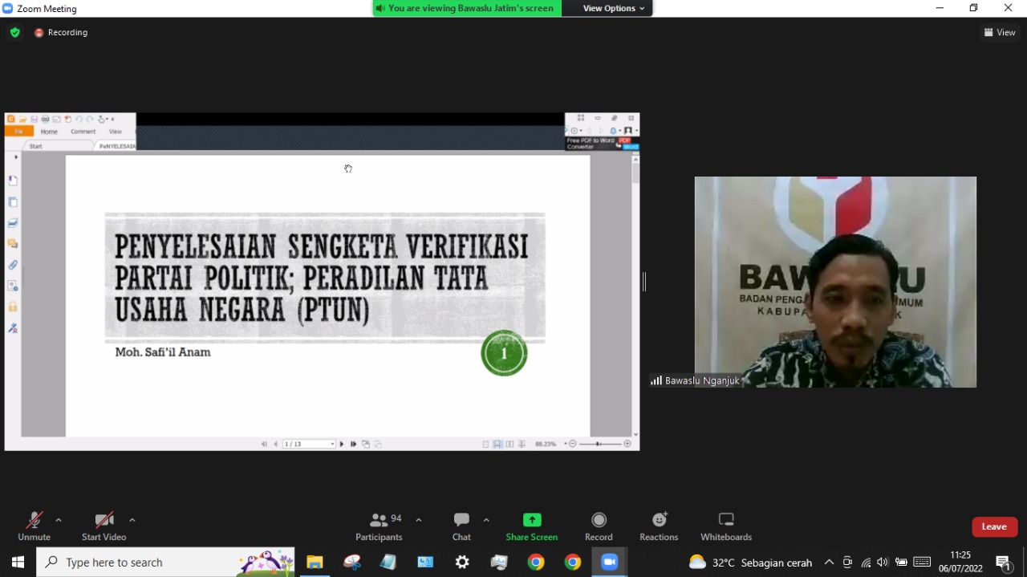This screenshot has width=1027, height=577.
Task: Open the Zoom app in taskbar
Action: click(x=609, y=563)
